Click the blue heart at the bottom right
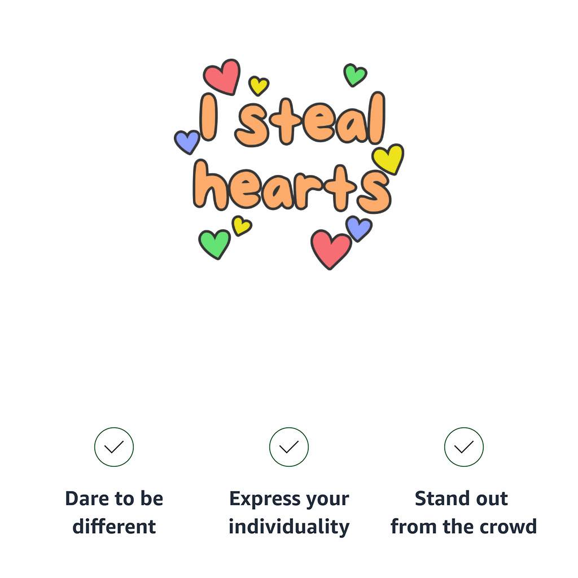Viewport: 578px width, 578px height. [358, 227]
